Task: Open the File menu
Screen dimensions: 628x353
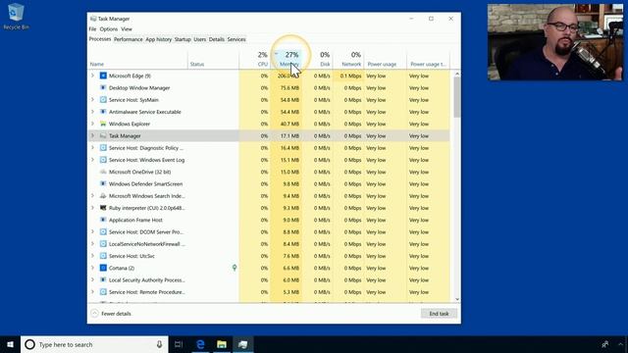Action: click(x=92, y=29)
